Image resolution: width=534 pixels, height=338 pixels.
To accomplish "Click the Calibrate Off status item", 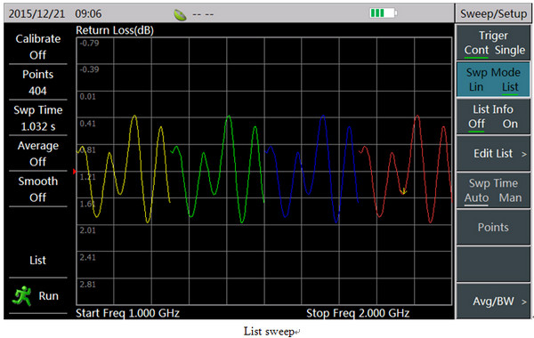I will pos(37,46).
